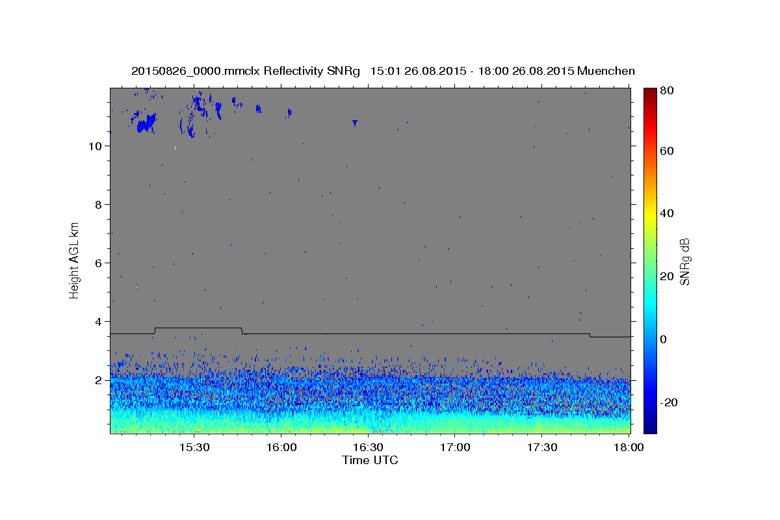Image resolution: width=780 pixels, height=520 pixels.
Task: Select the 15:30 time tick label
Action: 194,448
